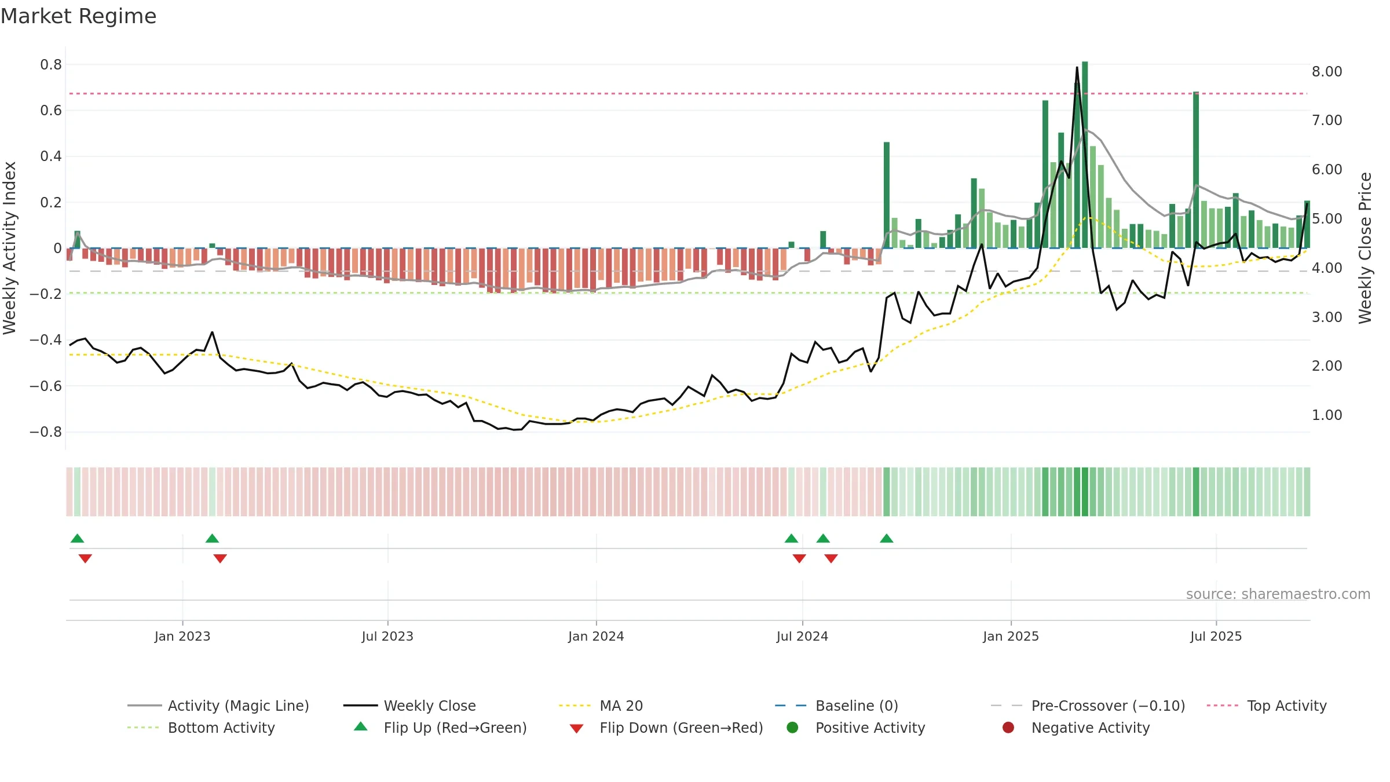The width and height of the screenshot is (1390, 782).
Task: Click the Flip Up marker just after Jul 2024
Action: click(823, 538)
